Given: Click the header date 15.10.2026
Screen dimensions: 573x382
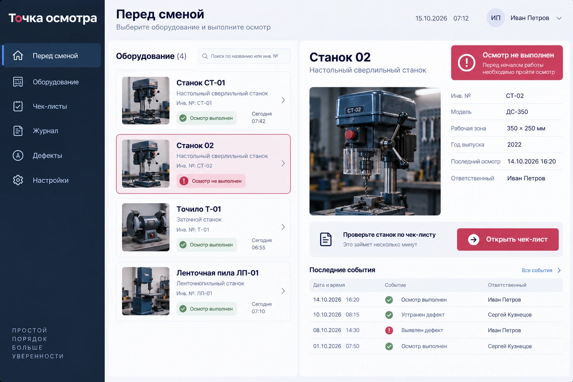Looking at the screenshot, I should point(431,18).
